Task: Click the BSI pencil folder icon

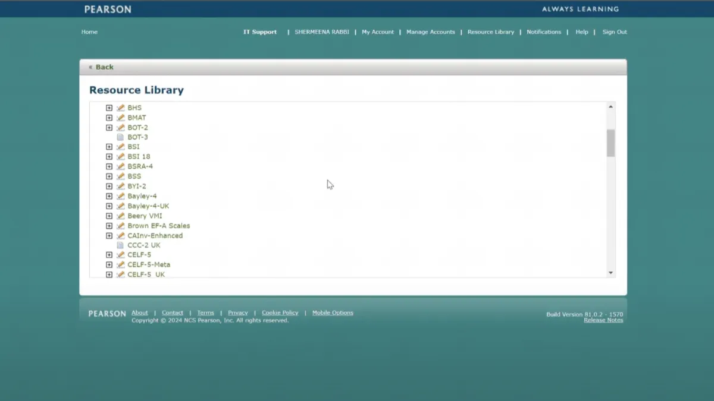Action: pyautogui.click(x=120, y=147)
